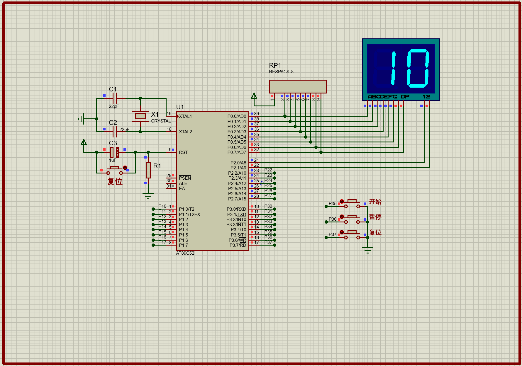
Task: Click the P10 terminal label left of U1
Action: (162, 206)
